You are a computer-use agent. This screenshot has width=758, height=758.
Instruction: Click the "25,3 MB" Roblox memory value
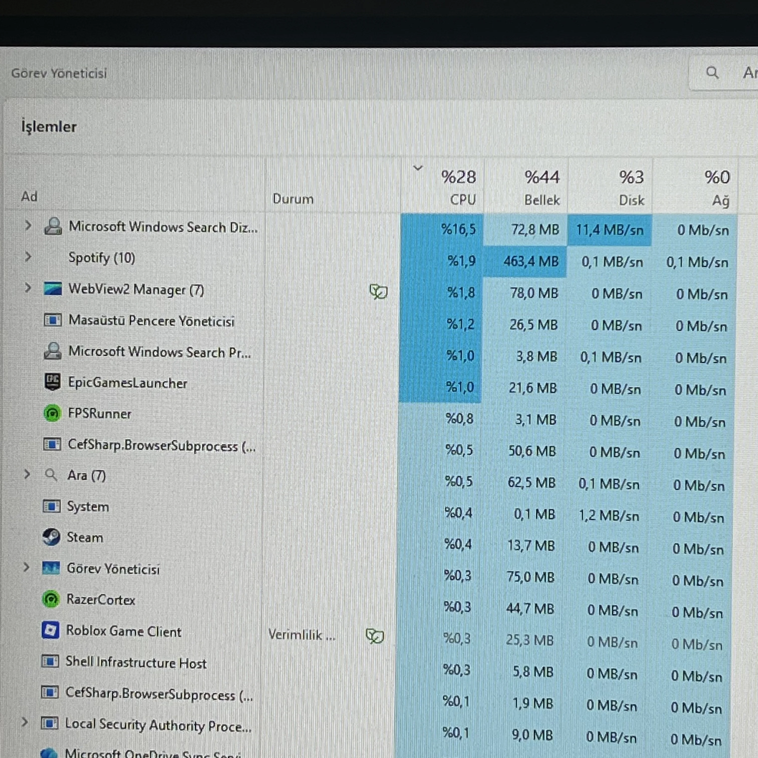coord(529,640)
